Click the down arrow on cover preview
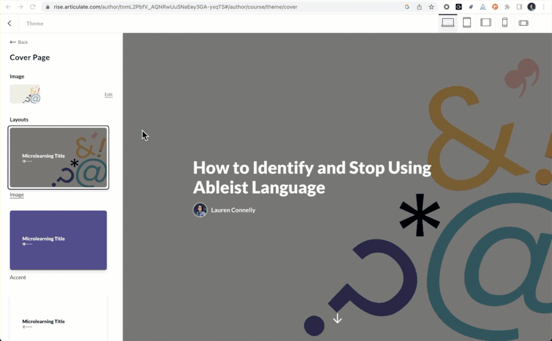552x341 pixels. 337,318
